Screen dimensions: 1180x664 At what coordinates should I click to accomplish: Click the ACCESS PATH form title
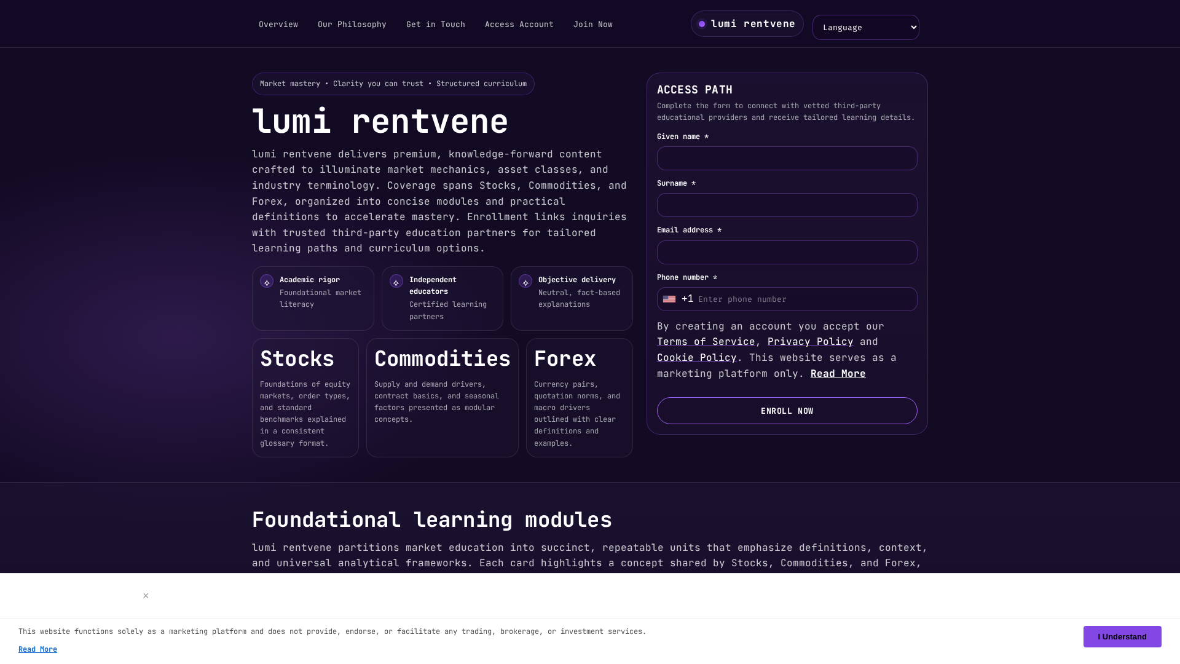click(x=694, y=90)
